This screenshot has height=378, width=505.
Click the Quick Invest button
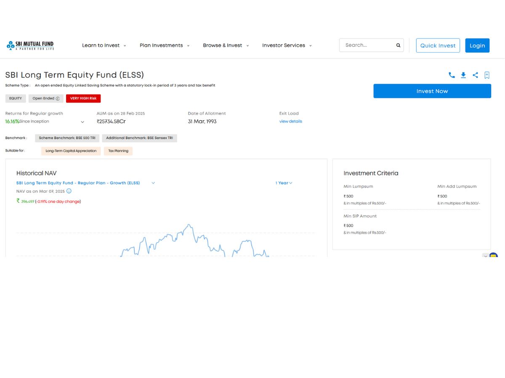[x=438, y=45]
